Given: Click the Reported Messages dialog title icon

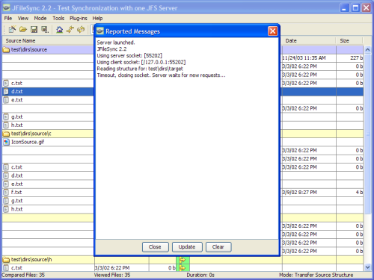Looking at the screenshot, I should tap(100, 31).
